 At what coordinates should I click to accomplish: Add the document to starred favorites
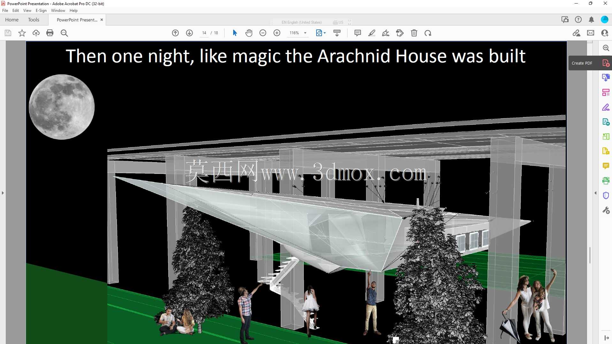[x=22, y=33]
